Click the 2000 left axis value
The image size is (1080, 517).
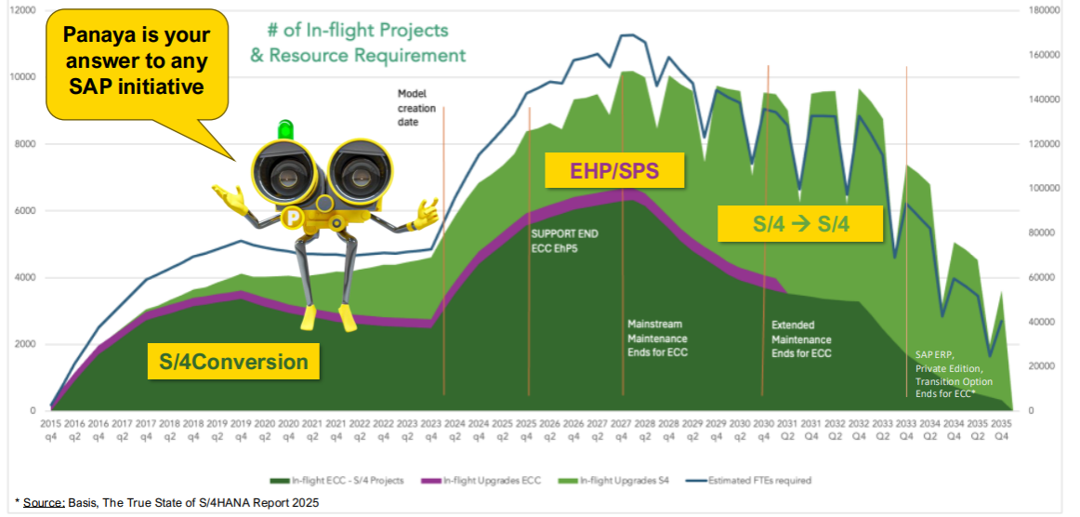[24, 345]
